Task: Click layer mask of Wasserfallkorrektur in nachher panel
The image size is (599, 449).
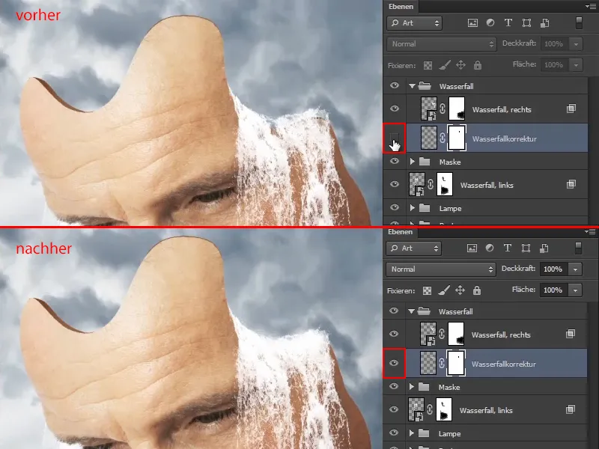Action: [456, 363]
